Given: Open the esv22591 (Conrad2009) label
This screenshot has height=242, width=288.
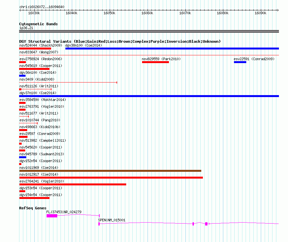Looking at the screenshot, I should pyautogui.click(x=254, y=59).
